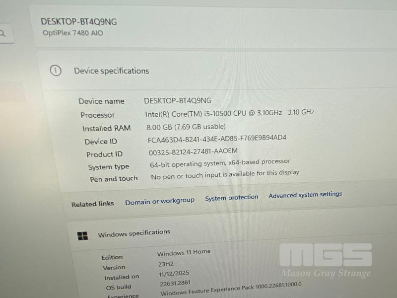Open Advanced system settings link
Viewport: 397px width, 298px height.
pos(305,195)
